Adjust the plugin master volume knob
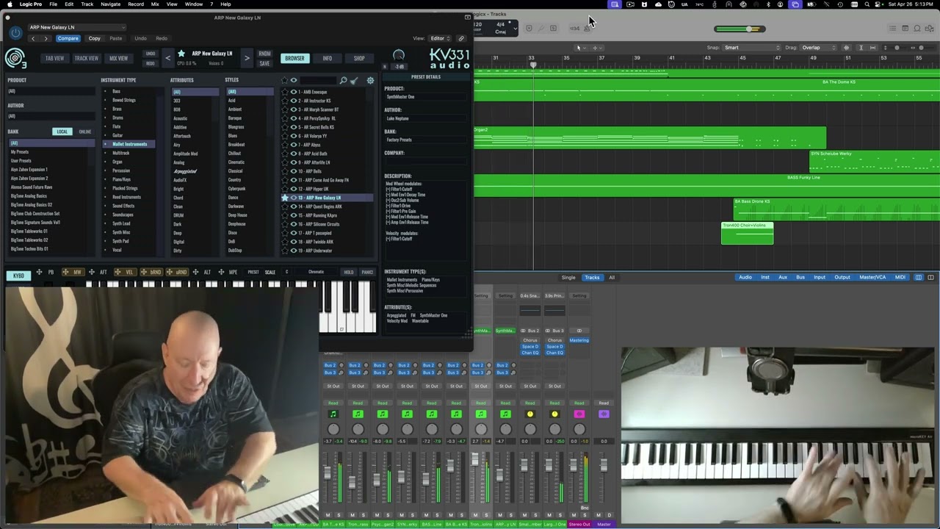The image size is (940, 529). pos(399,55)
